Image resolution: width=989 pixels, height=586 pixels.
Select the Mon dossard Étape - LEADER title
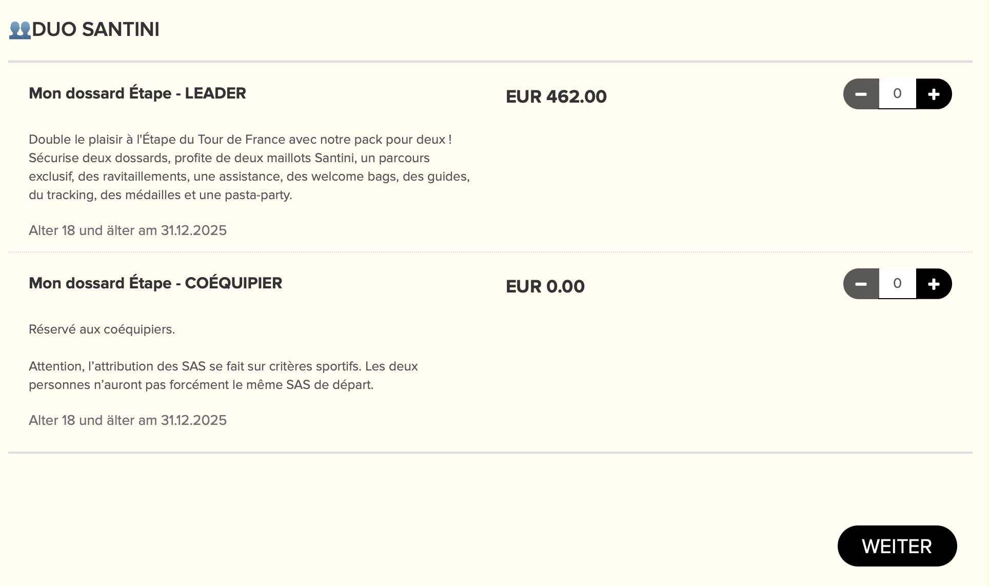tap(137, 93)
